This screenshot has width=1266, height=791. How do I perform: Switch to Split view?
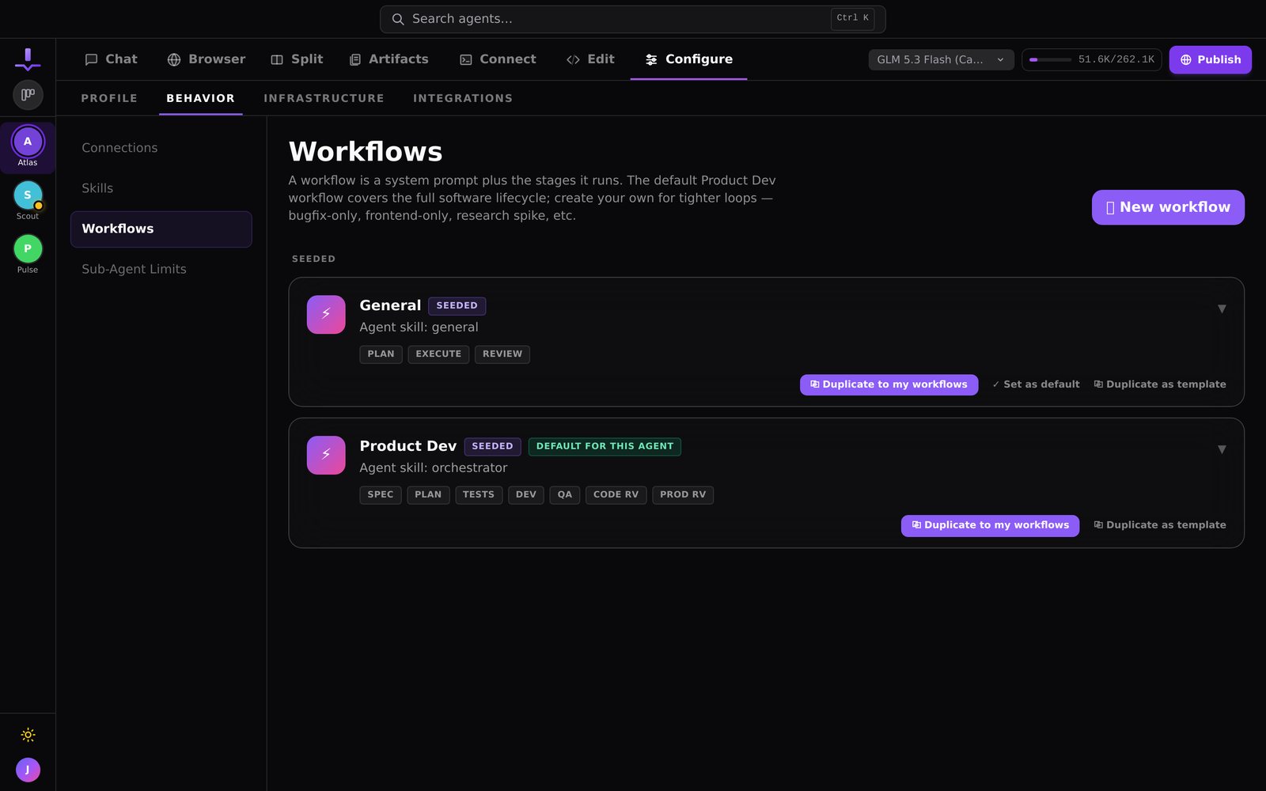pyautogui.click(x=298, y=59)
